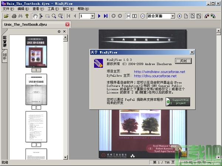Select the text selection cursor tool

(41, 16)
